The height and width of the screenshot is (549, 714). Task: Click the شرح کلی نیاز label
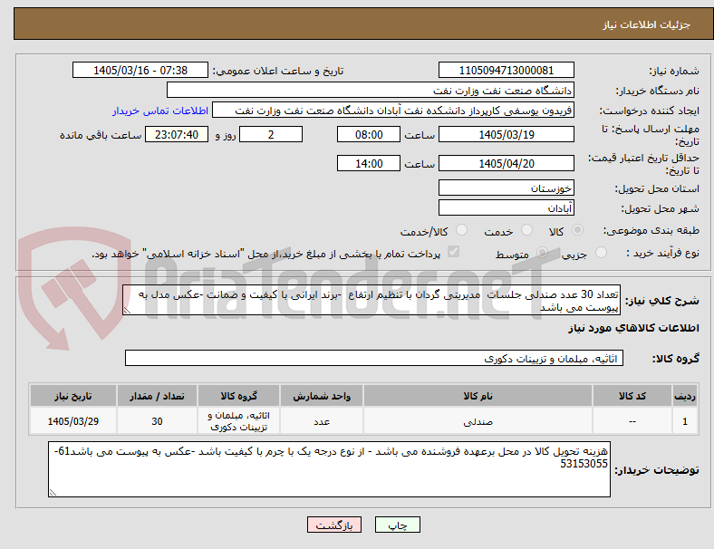[x=661, y=301]
